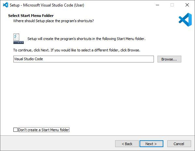Click the greyed-out maximize button
This screenshot has width=195, height=151.
pos(172,5)
